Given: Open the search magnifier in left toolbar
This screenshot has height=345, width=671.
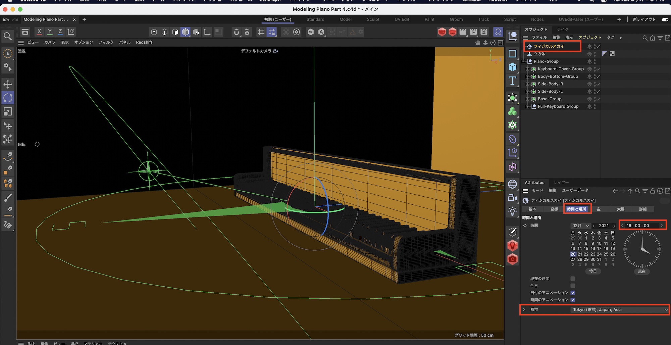Looking at the screenshot, I should (8, 36).
